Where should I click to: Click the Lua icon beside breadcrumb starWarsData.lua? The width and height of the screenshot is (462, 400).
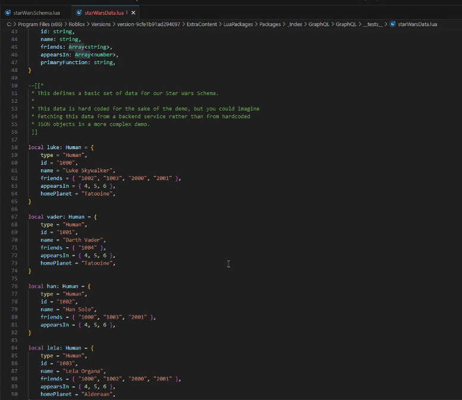point(392,24)
